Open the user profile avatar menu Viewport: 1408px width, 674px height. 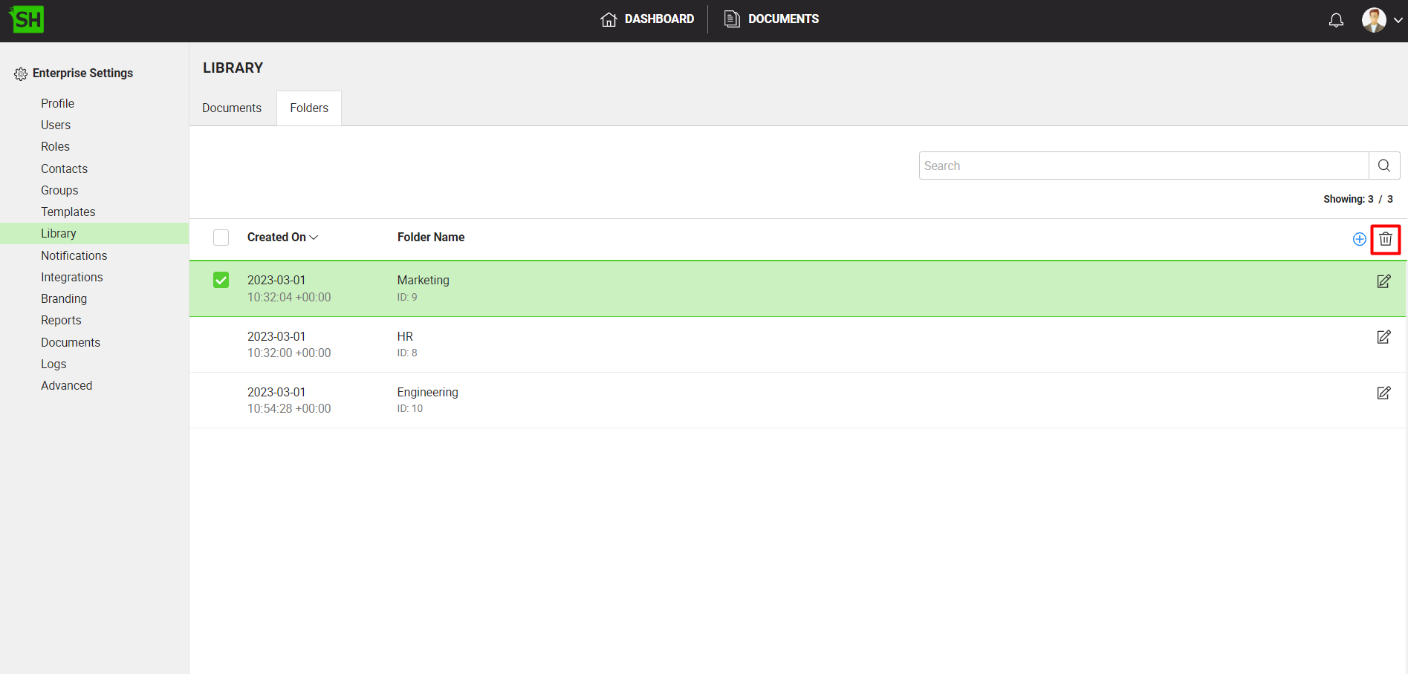(1381, 20)
